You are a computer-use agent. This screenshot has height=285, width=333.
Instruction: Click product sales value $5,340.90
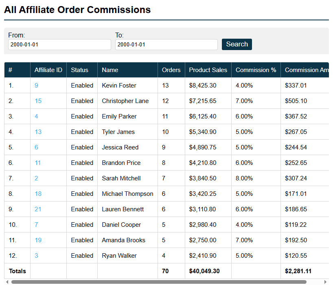(203, 132)
